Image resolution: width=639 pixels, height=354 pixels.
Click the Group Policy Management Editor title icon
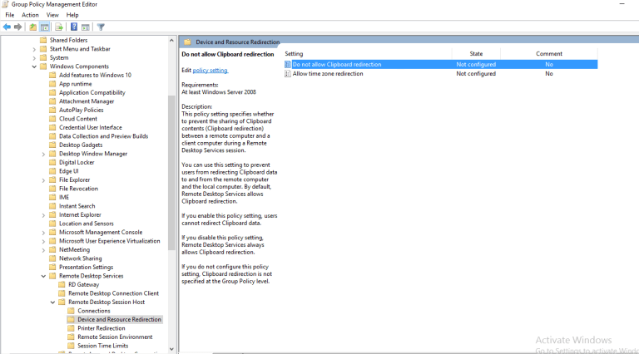pos(5,4)
